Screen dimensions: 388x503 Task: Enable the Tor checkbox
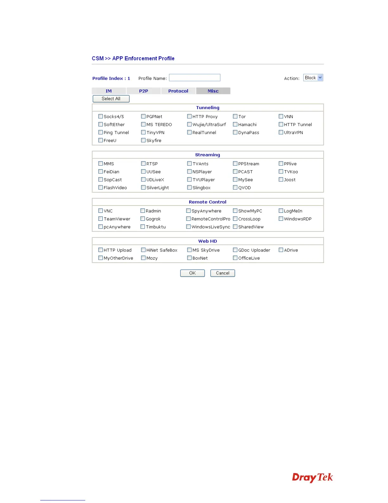235,117
